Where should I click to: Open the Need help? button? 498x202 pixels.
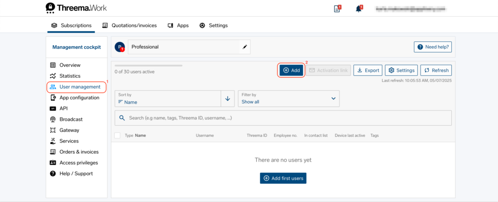[x=433, y=47]
